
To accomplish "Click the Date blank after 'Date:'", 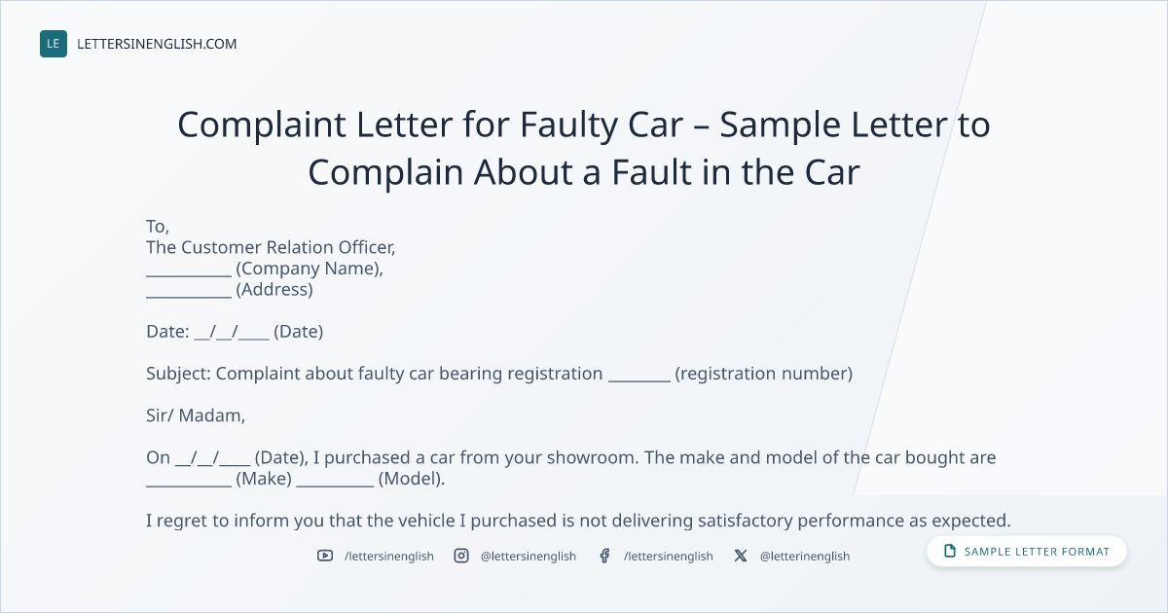I will 232,332.
